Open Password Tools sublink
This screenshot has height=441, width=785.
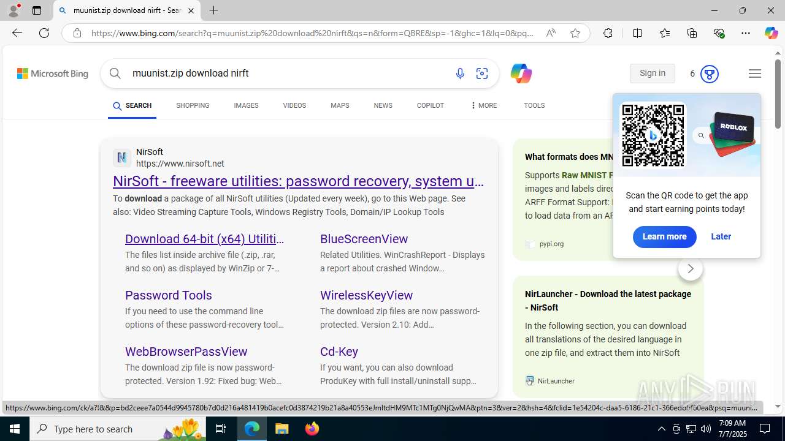coord(169,295)
